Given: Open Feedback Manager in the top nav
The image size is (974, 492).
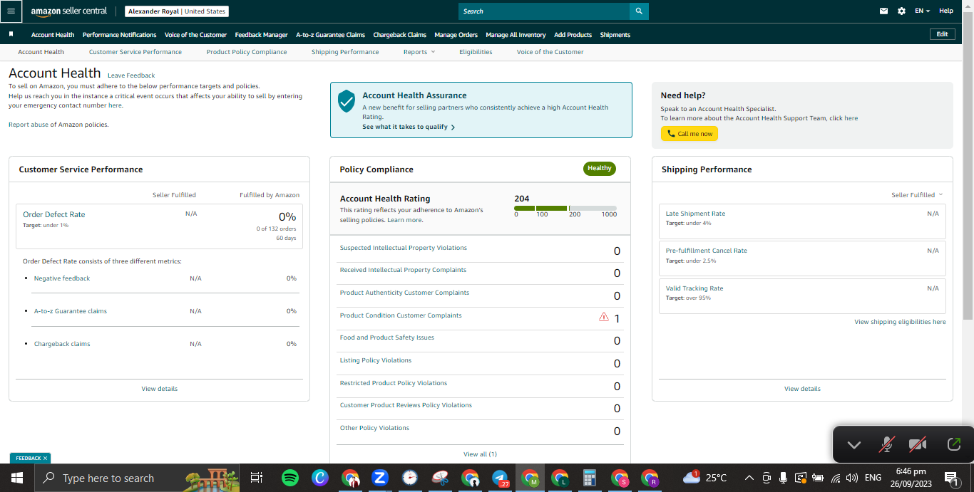Looking at the screenshot, I should click(x=261, y=34).
